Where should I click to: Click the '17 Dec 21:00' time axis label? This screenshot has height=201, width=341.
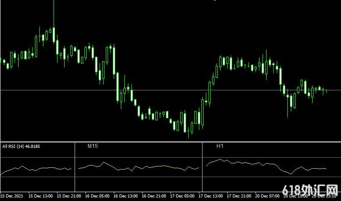point(239,196)
